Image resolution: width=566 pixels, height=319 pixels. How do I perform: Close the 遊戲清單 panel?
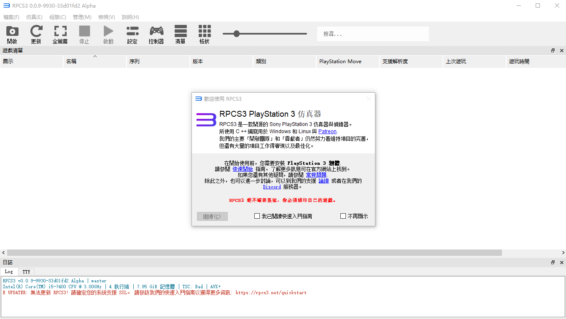(562, 51)
